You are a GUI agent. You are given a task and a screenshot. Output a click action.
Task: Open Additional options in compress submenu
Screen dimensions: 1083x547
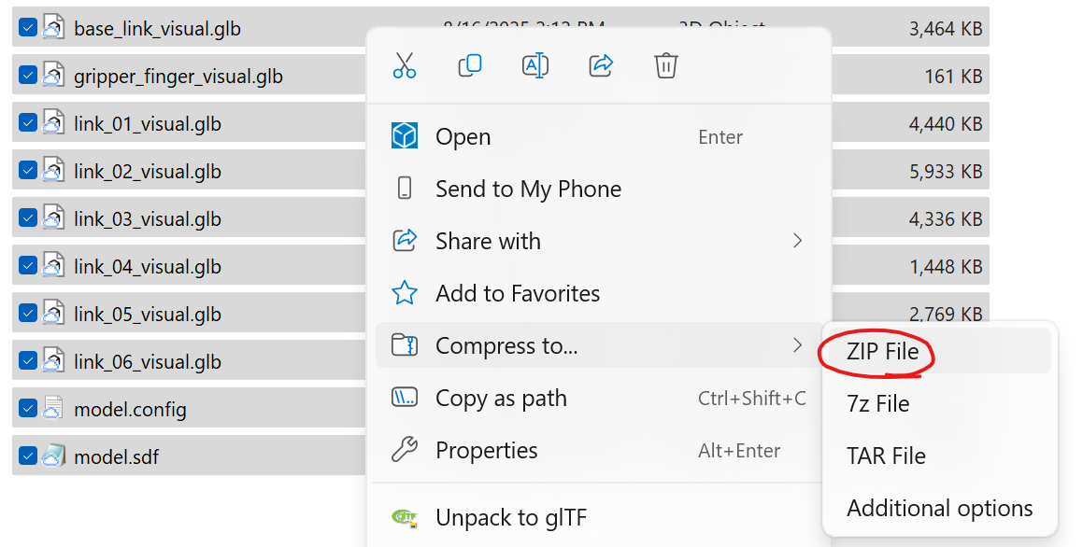click(939, 508)
